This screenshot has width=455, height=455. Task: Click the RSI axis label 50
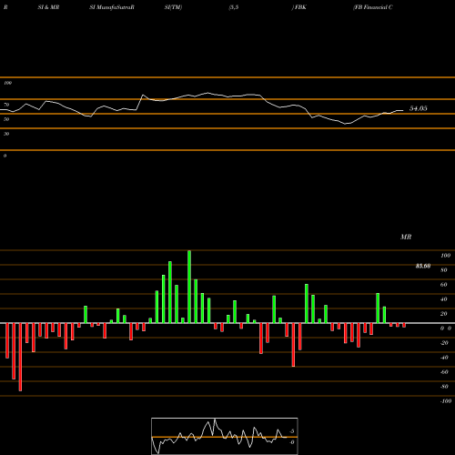tap(6, 119)
